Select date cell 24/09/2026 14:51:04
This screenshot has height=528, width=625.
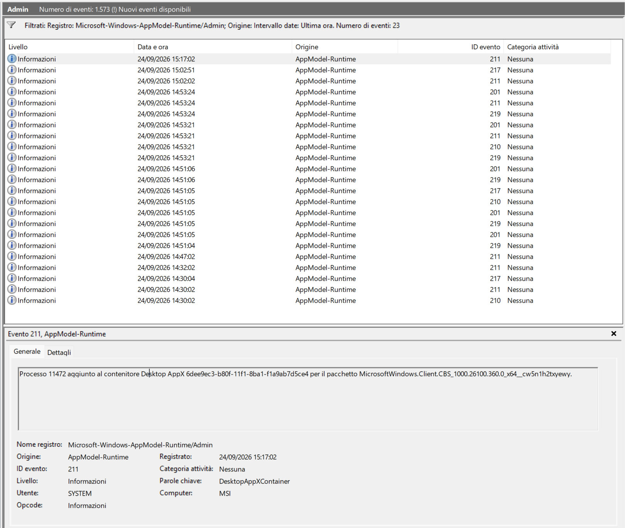[166, 246]
